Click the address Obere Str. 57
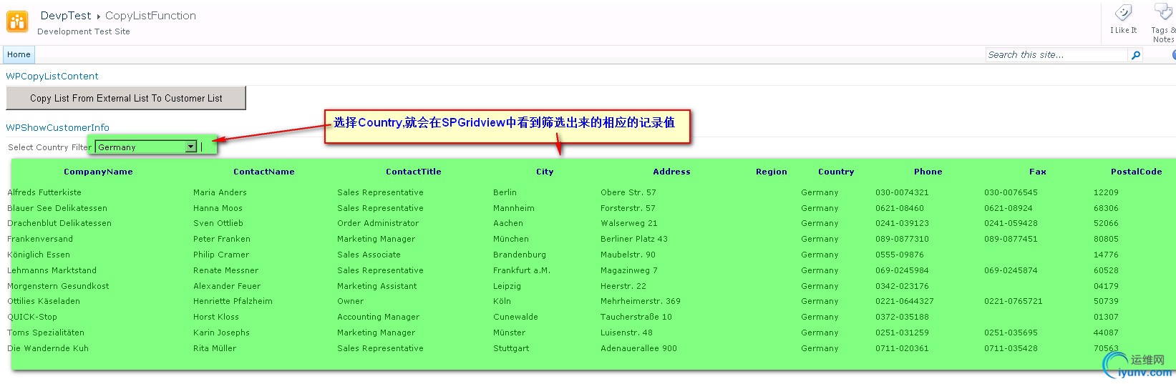This screenshot has height=384, width=1176. coord(628,192)
